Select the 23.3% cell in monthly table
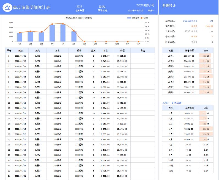The width and height of the screenshot is (219, 180). (206, 129)
